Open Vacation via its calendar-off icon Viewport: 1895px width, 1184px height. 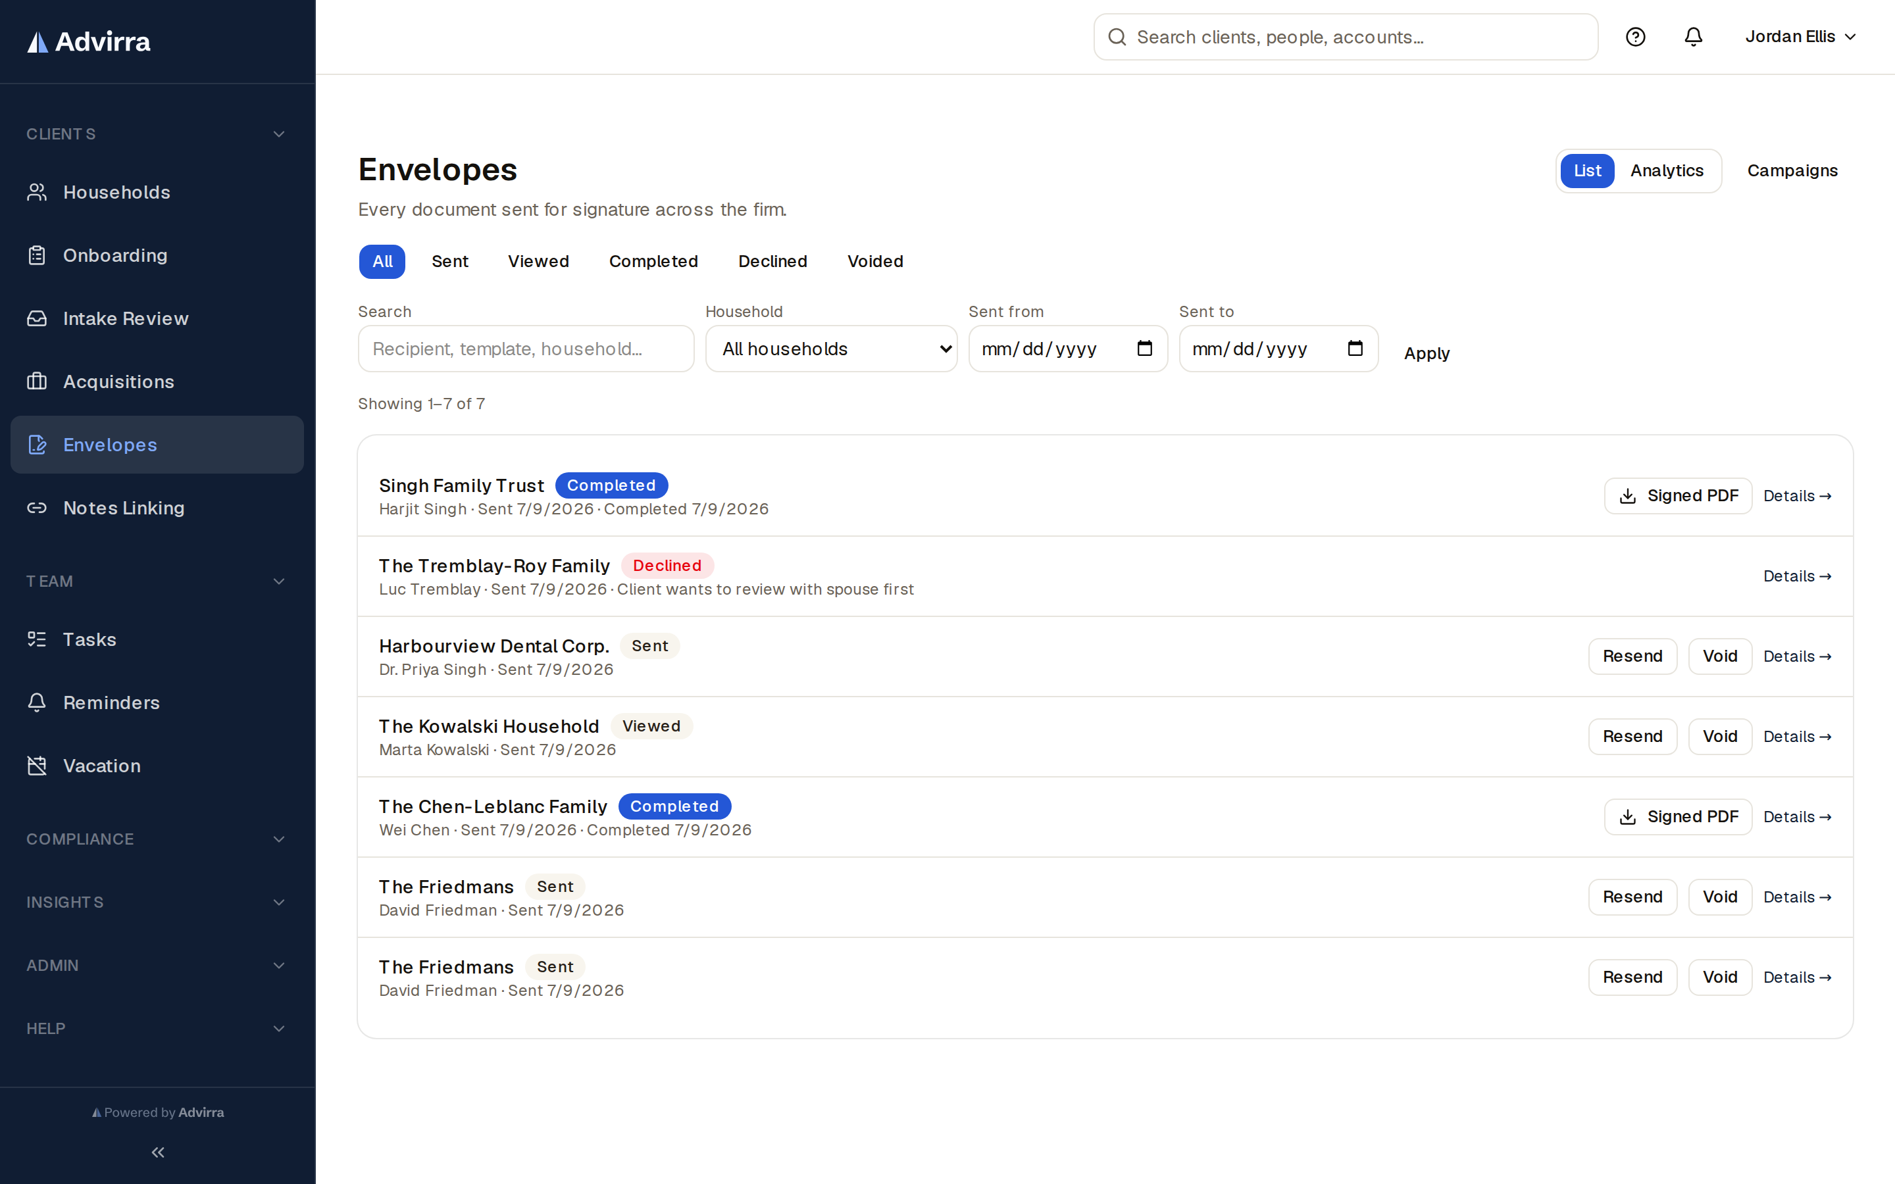tap(37, 766)
